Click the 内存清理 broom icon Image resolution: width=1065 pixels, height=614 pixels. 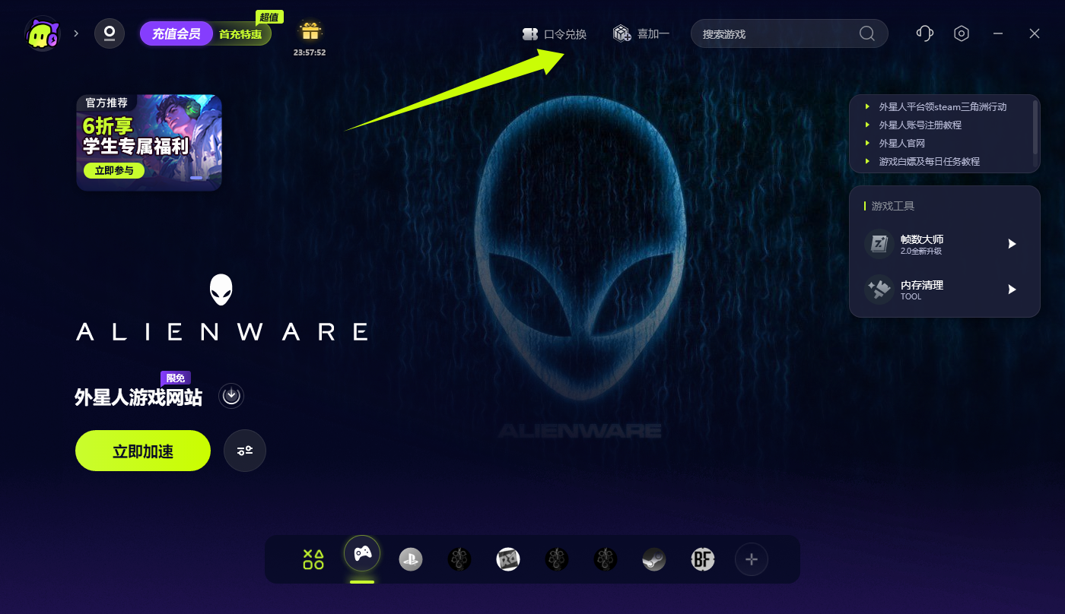click(x=879, y=290)
